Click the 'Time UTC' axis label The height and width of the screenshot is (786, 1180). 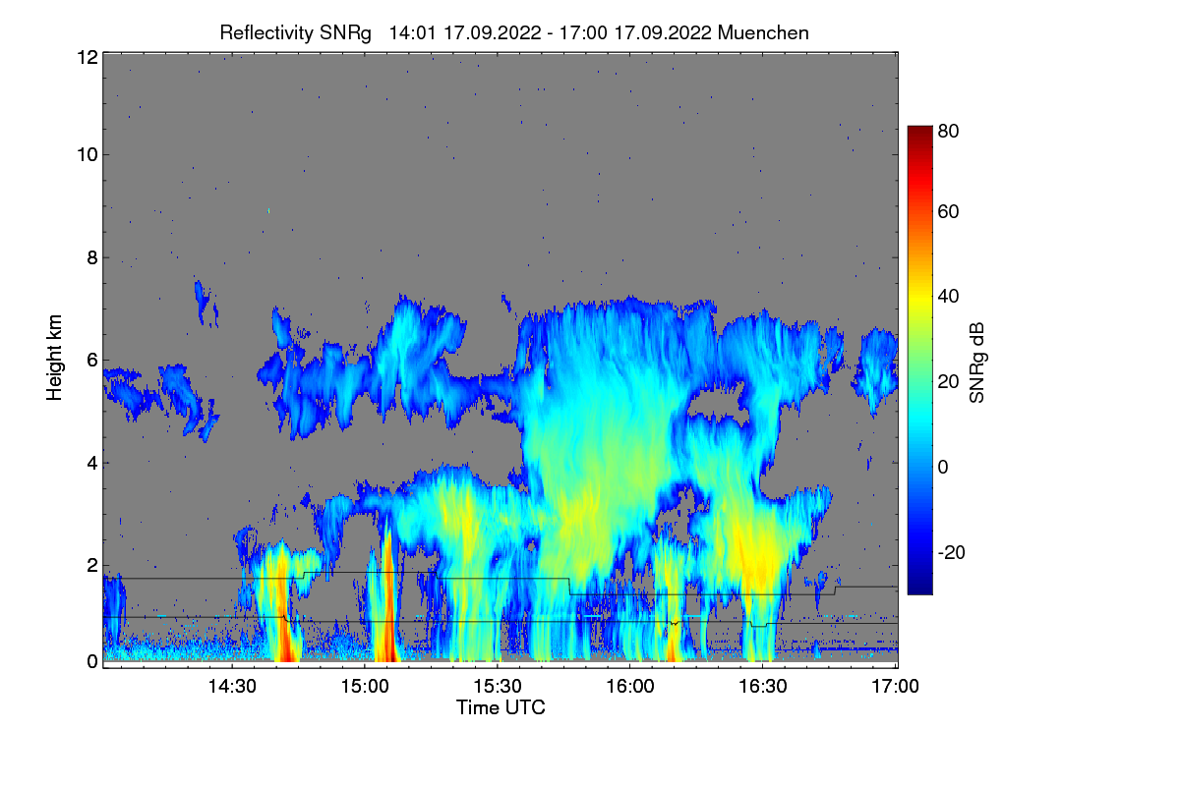501,707
